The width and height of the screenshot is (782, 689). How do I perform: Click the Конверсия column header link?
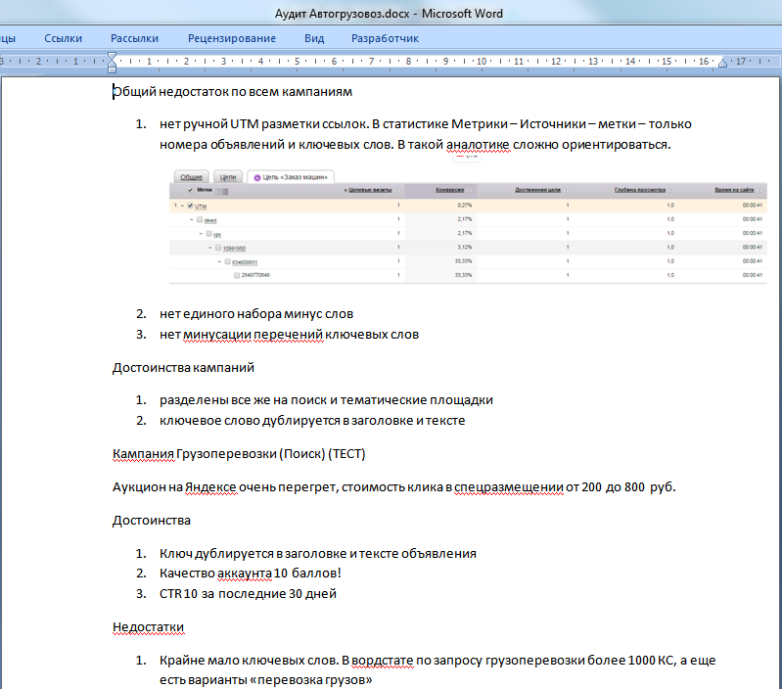pos(450,190)
